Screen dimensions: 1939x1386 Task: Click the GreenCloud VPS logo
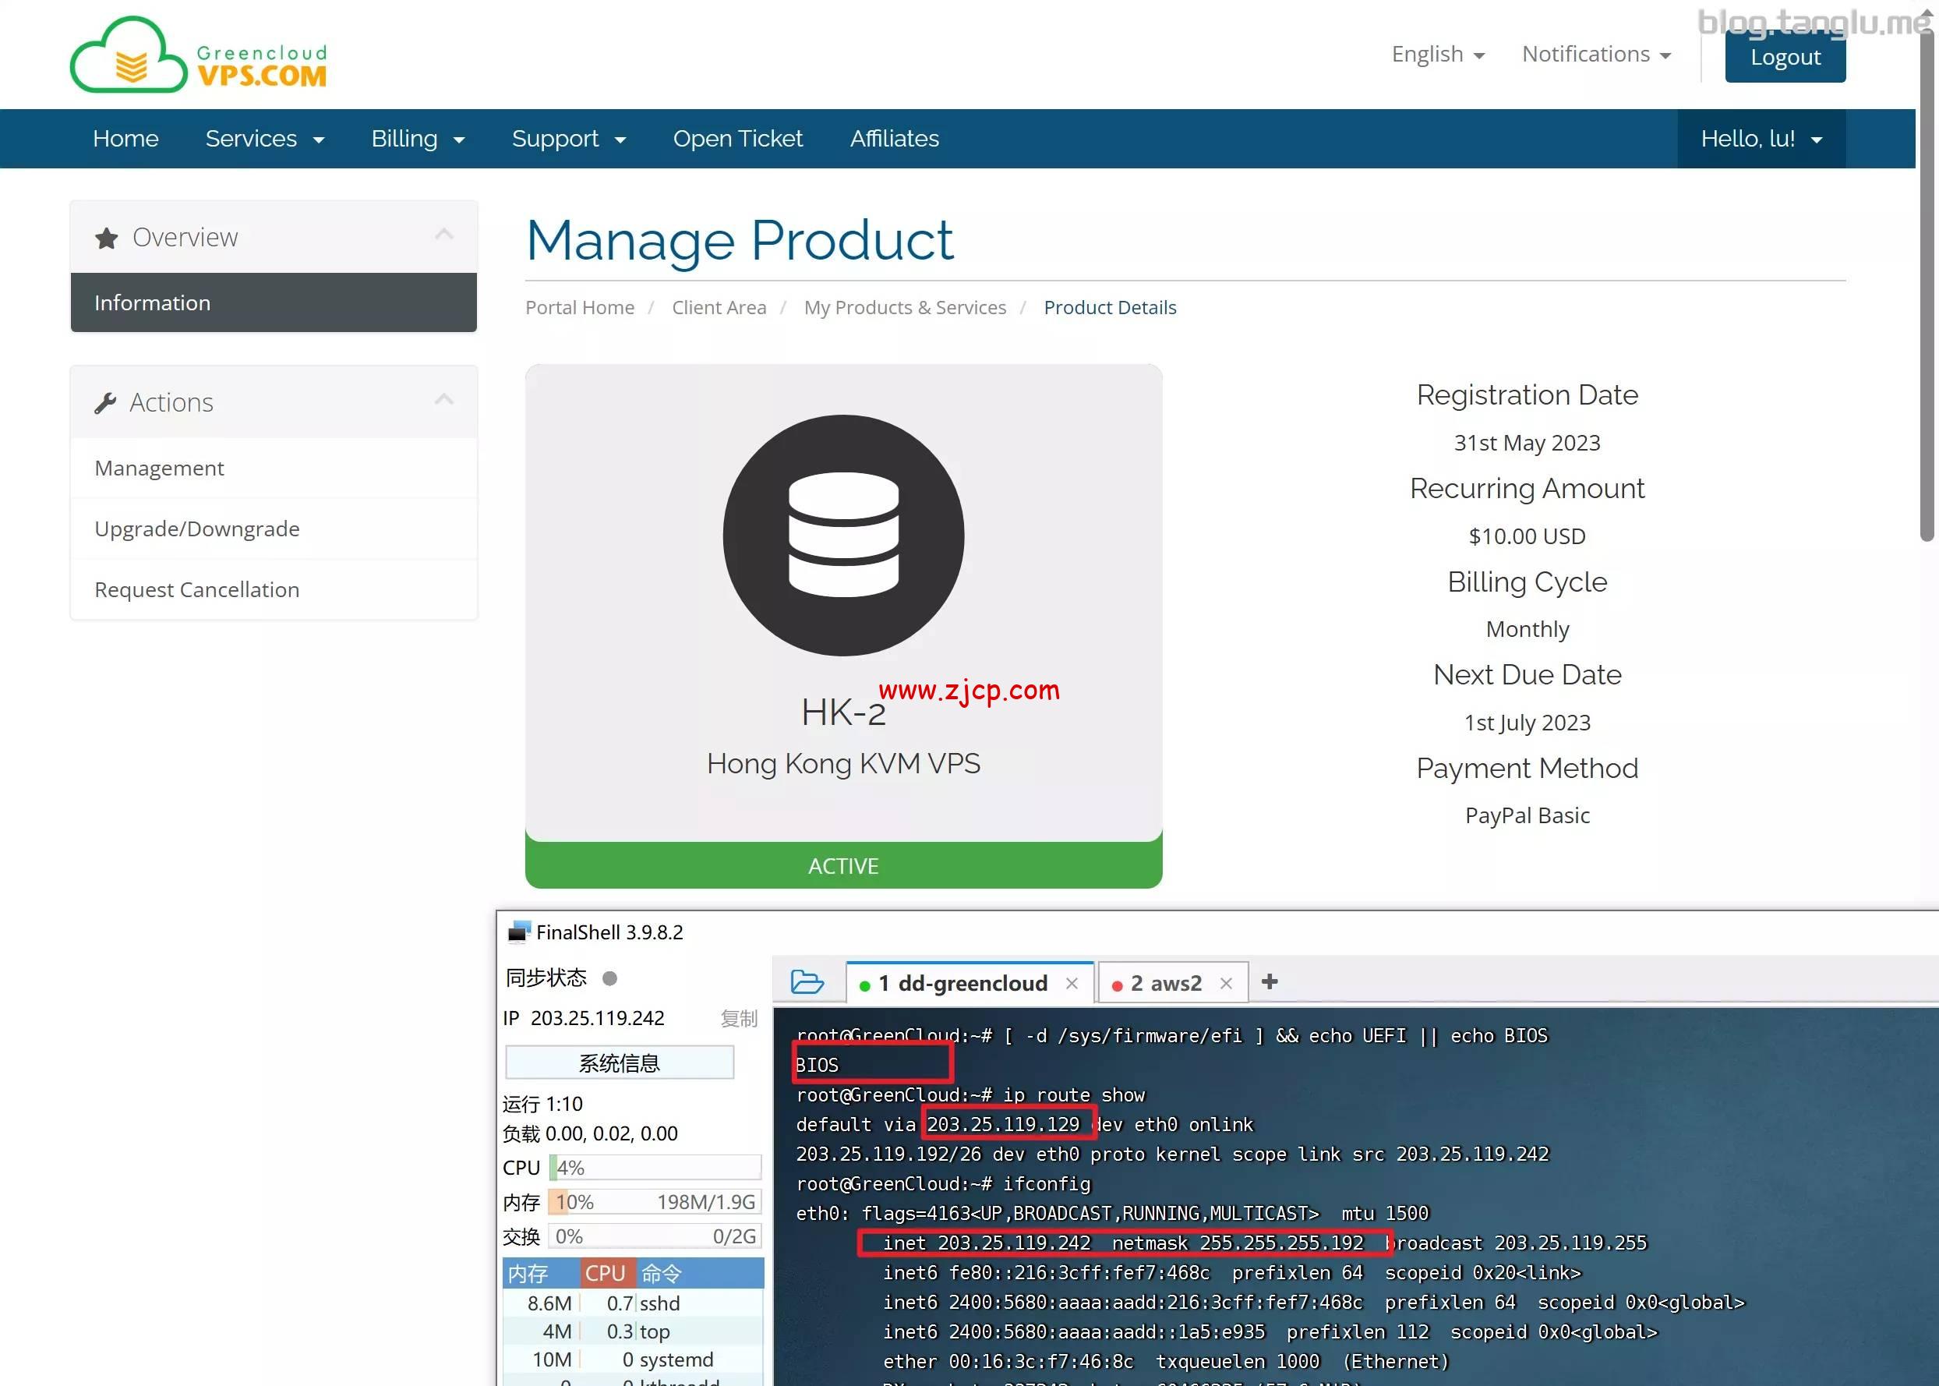pos(198,55)
